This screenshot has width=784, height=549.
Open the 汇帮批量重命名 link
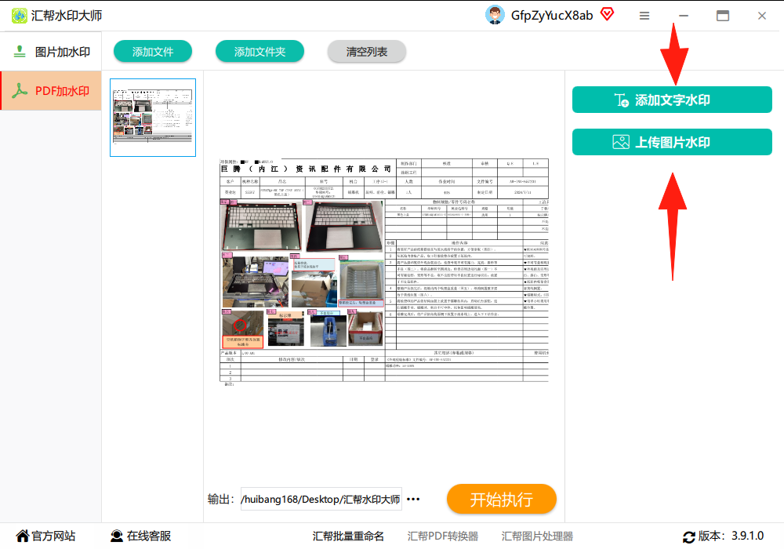pyautogui.click(x=348, y=536)
